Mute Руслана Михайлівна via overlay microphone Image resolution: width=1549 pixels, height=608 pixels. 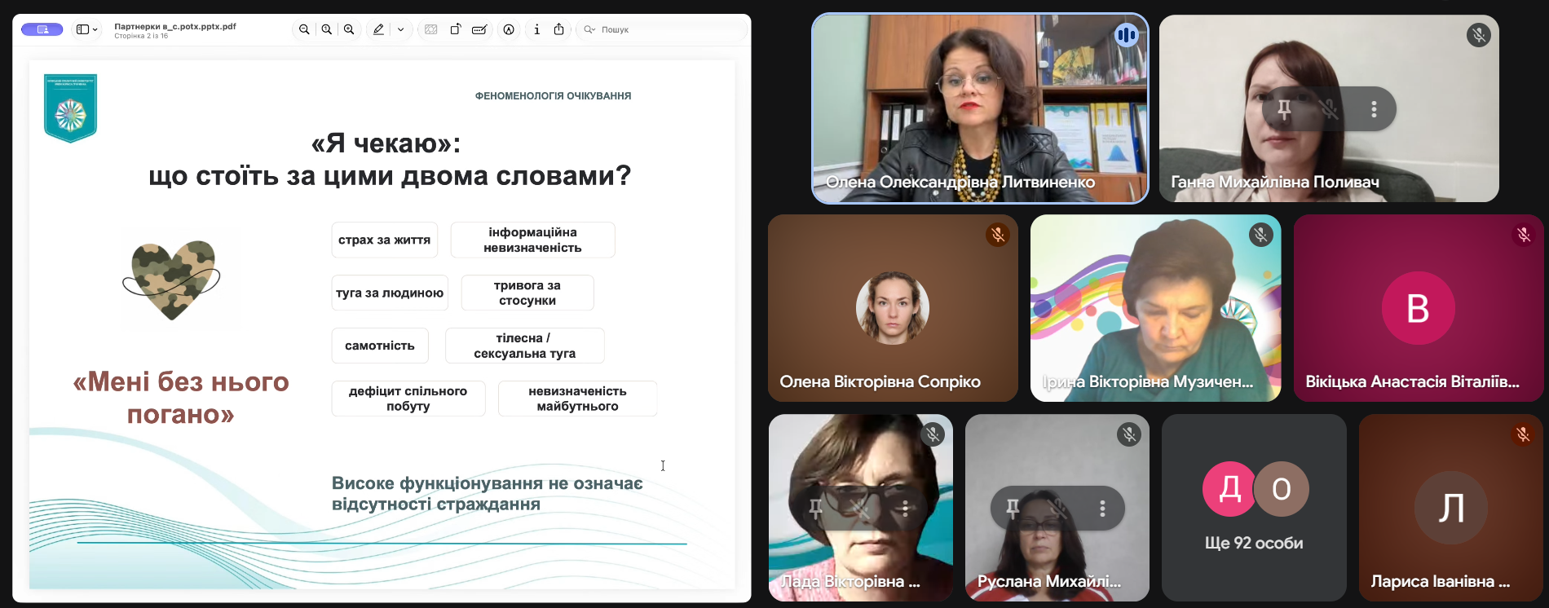(x=1057, y=509)
